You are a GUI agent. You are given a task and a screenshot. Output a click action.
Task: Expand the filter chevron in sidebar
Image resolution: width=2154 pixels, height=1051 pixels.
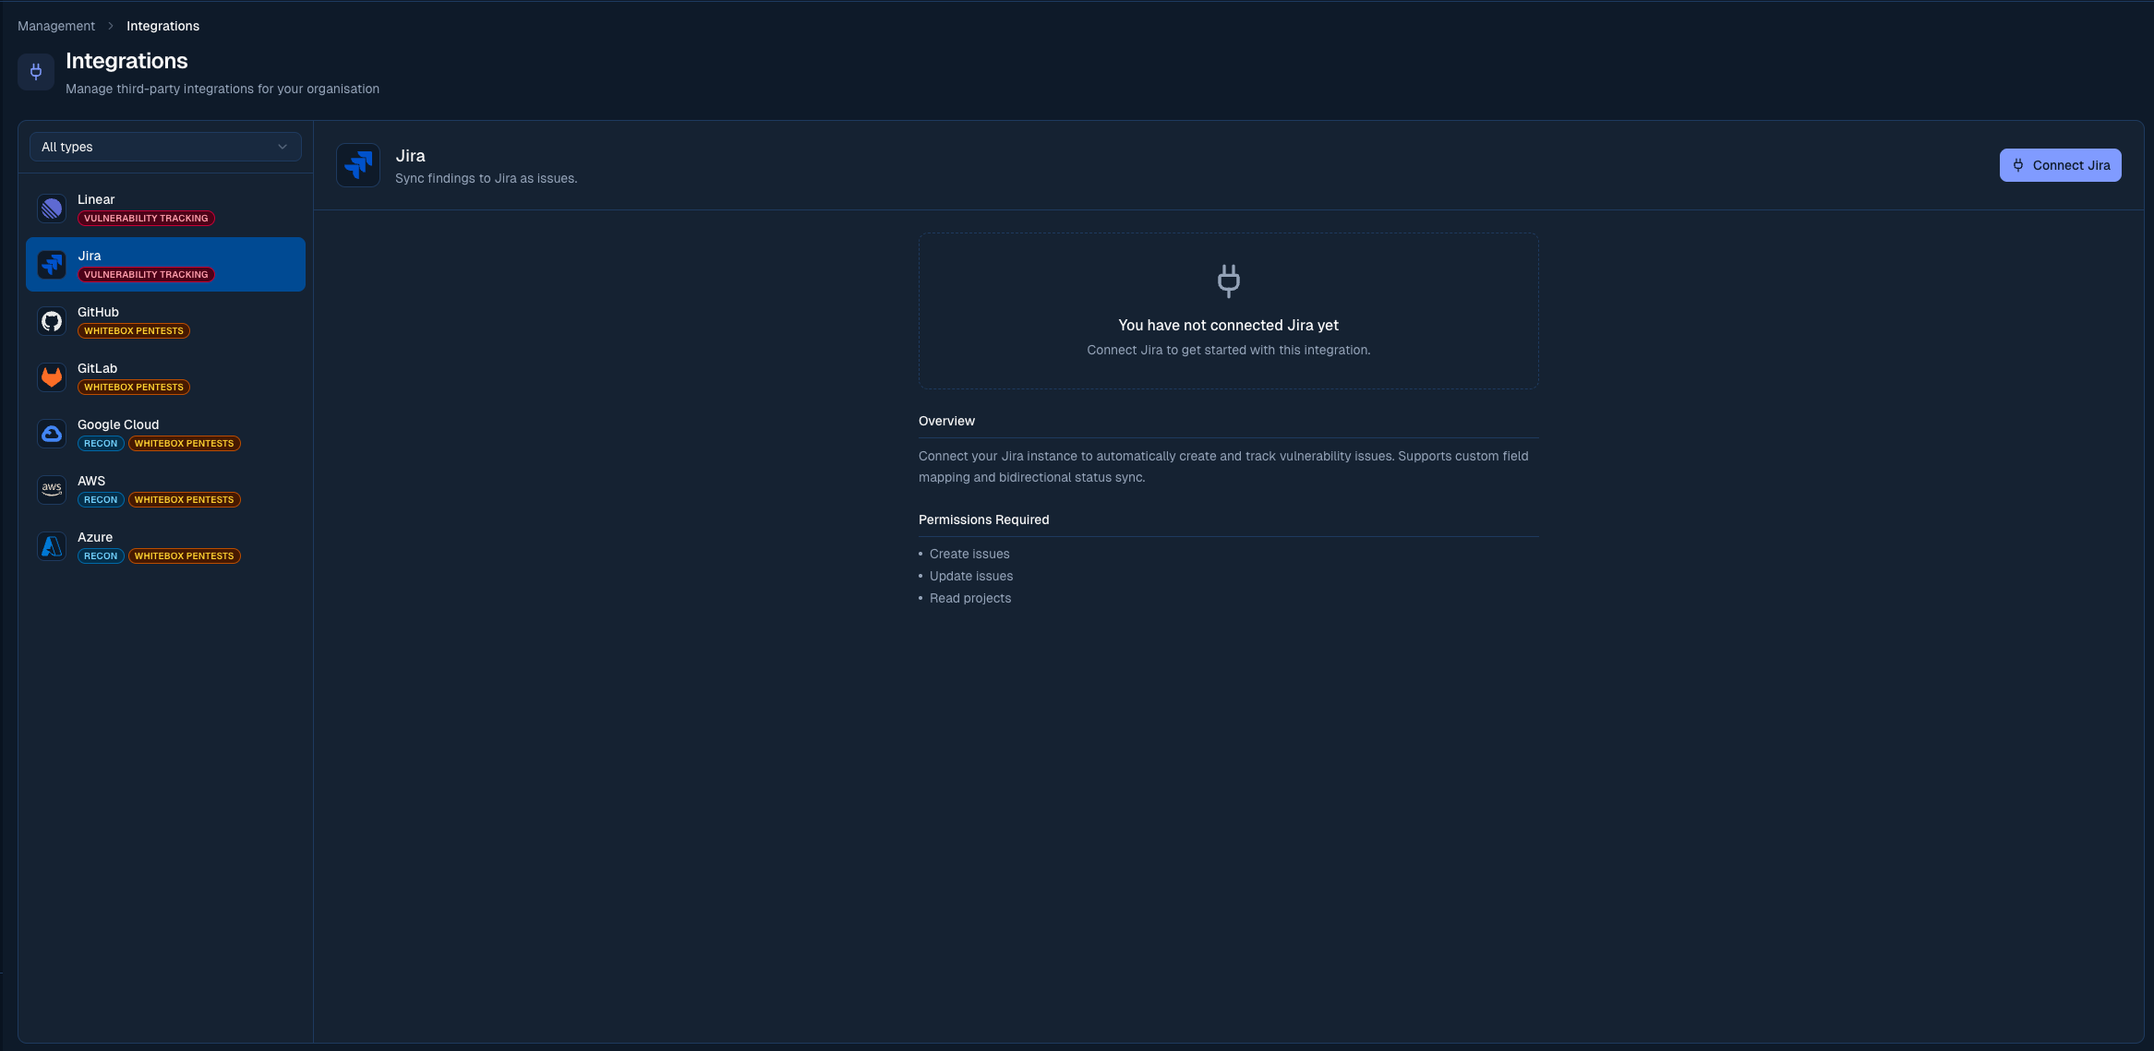click(283, 147)
